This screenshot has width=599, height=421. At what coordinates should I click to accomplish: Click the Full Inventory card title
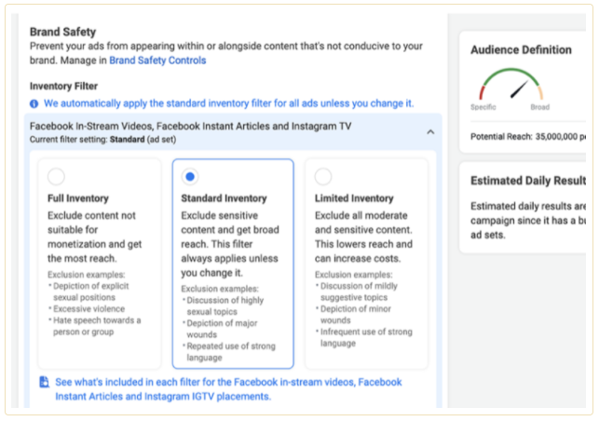click(x=78, y=198)
